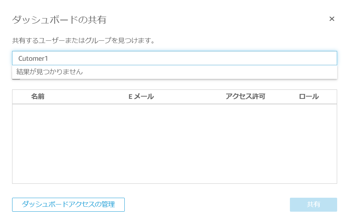This screenshot has width=350, height=223.
Task: Click the Eメール column header
Action: coord(140,96)
